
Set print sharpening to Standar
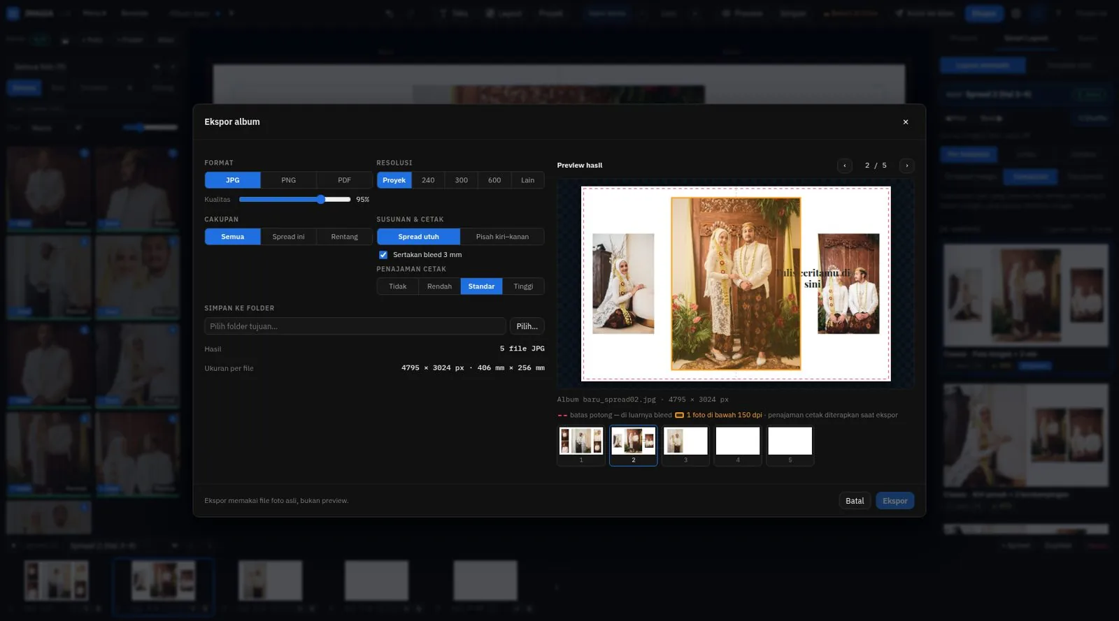coord(481,286)
